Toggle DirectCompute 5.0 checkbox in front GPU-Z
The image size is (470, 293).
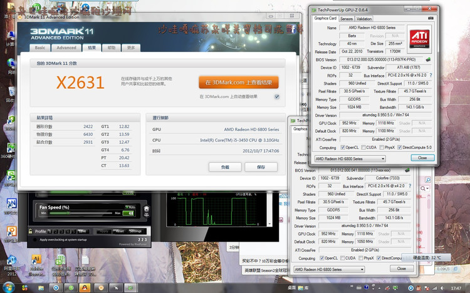(400, 147)
